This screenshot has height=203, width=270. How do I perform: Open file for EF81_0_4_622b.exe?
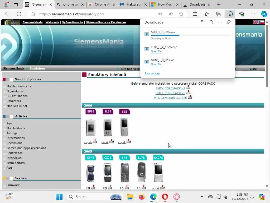[x=156, y=51]
